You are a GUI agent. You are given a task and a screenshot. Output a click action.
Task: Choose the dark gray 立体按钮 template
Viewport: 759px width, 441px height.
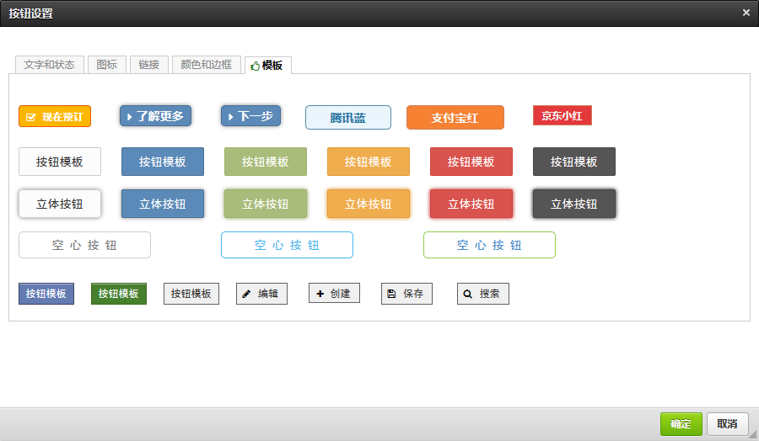573,204
